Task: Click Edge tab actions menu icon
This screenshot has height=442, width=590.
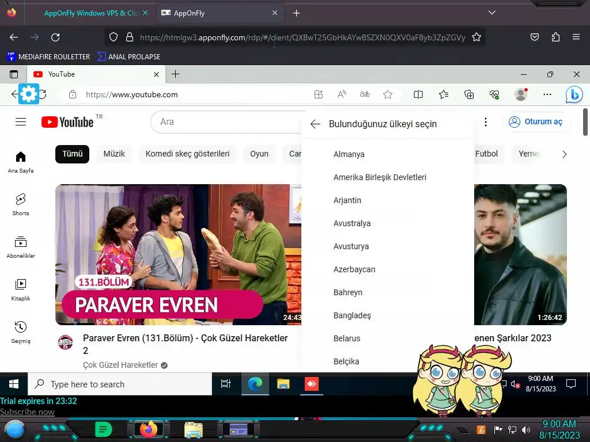Action: [x=14, y=74]
